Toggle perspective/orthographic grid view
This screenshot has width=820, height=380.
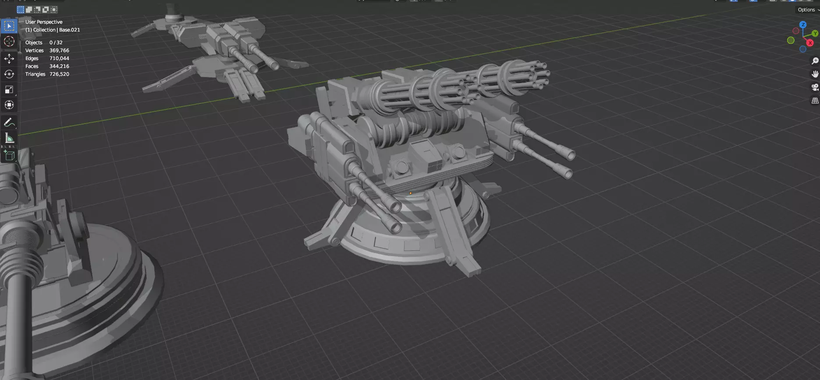coord(815,101)
